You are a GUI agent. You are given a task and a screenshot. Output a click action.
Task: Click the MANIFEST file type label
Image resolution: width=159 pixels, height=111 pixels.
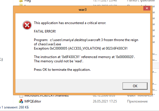pos(141,95)
